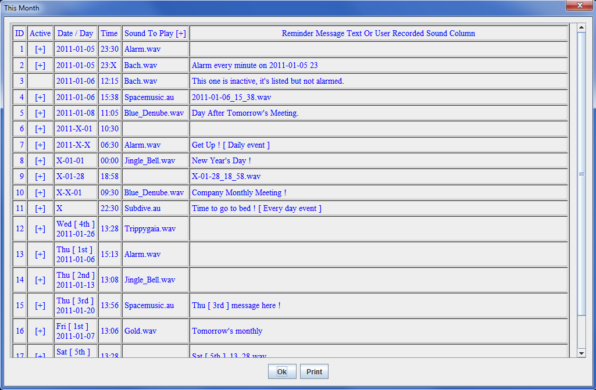Select the New Year's Day ! message
596x390 pixels.
(x=222, y=161)
